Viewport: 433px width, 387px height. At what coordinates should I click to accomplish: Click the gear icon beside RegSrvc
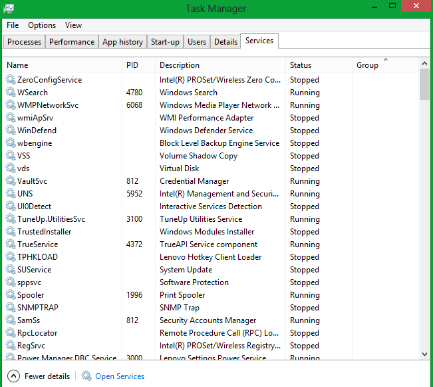click(x=11, y=345)
